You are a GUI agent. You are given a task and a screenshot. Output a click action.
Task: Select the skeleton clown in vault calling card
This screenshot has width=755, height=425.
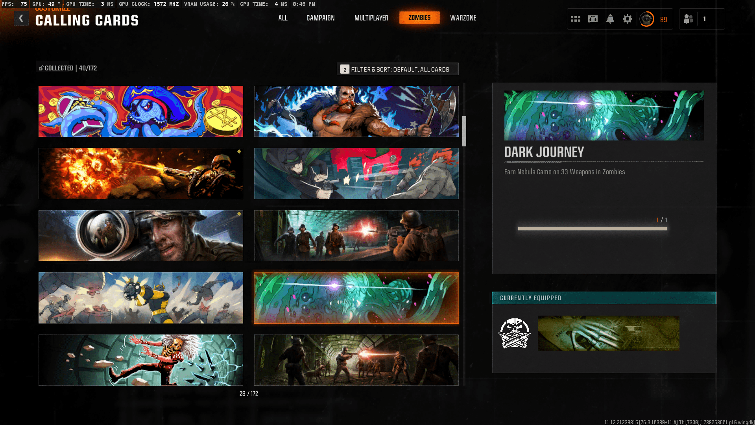click(x=140, y=360)
